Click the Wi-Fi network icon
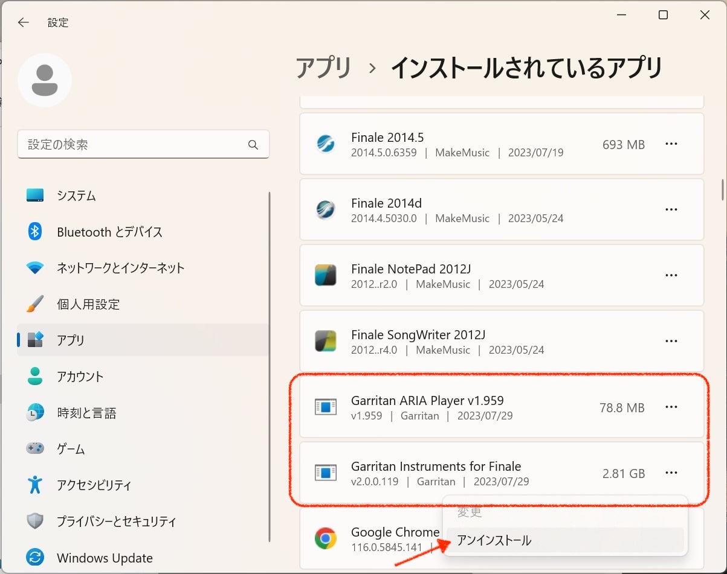The width and height of the screenshot is (727, 574). [x=35, y=267]
